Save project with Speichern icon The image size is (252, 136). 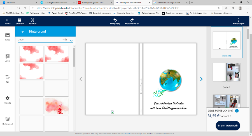click(20, 21)
